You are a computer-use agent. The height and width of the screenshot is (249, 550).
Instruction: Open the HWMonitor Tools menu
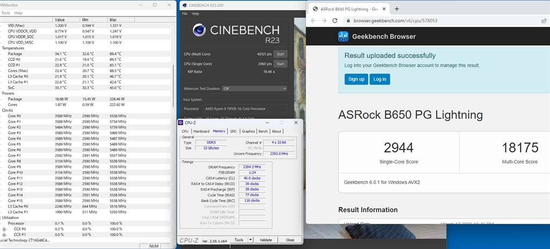pos(5,13)
